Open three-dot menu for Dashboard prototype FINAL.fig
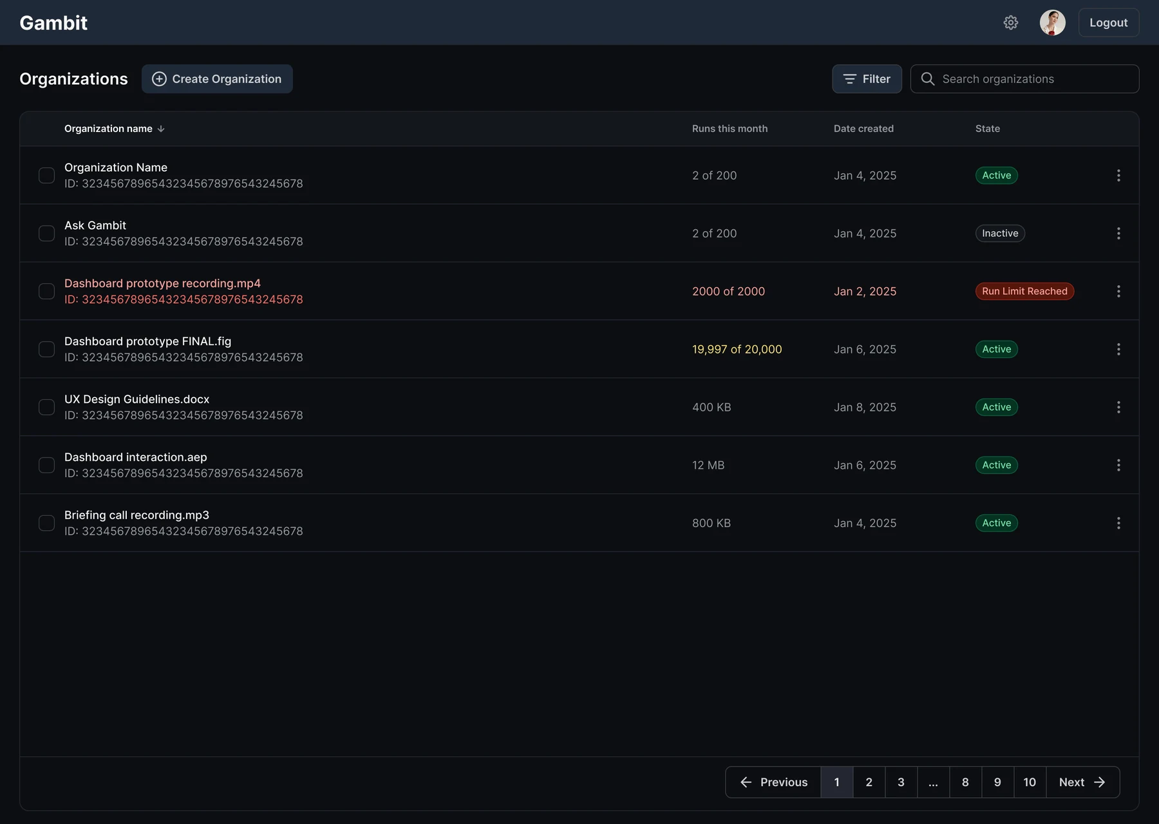The height and width of the screenshot is (824, 1159). point(1118,349)
